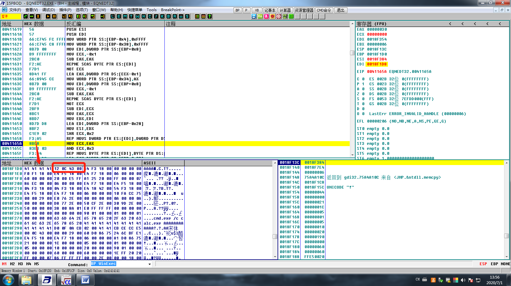Select ESP stack lock mode
511x286 pixels.
point(483,264)
